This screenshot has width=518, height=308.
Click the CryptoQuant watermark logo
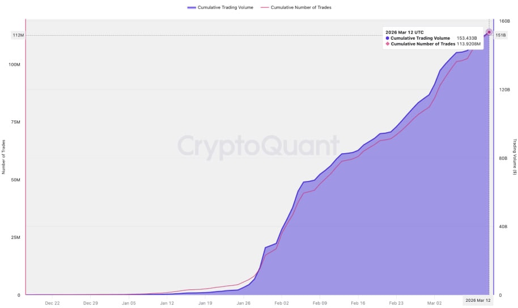pyautogui.click(x=258, y=146)
